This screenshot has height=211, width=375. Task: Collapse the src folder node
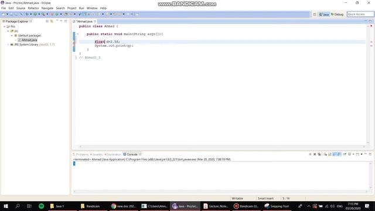click(x=8, y=31)
